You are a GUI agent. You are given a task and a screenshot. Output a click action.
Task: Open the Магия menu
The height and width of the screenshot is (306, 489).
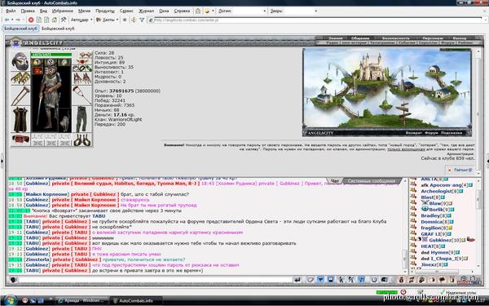[84, 11]
